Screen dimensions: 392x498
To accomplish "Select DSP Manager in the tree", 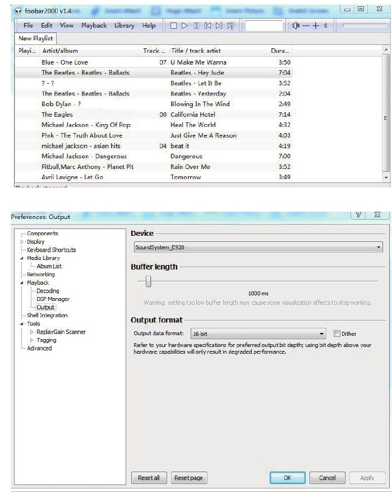I will pos(53,299).
